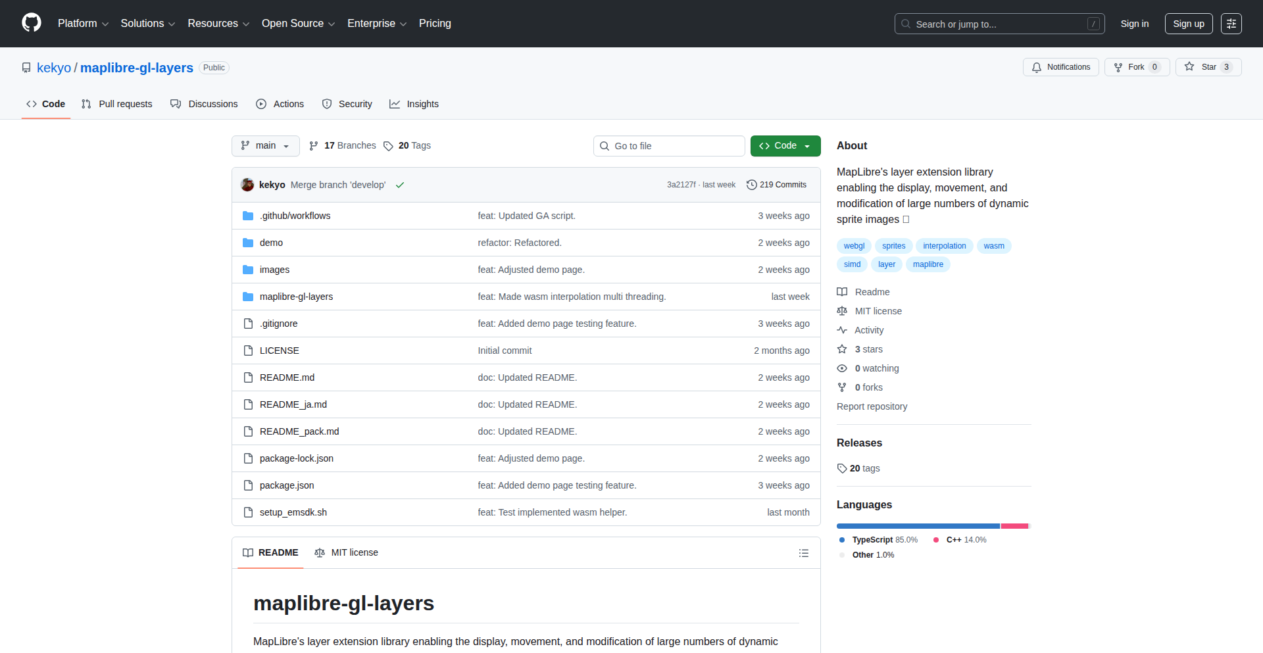The image size is (1263, 653).
Task: Expand the main branch dropdown
Action: (x=265, y=146)
